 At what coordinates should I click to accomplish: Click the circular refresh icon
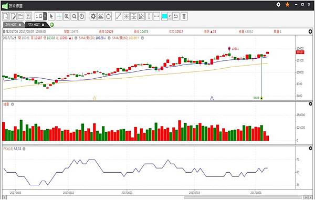pyautogui.click(x=109, y=16)
